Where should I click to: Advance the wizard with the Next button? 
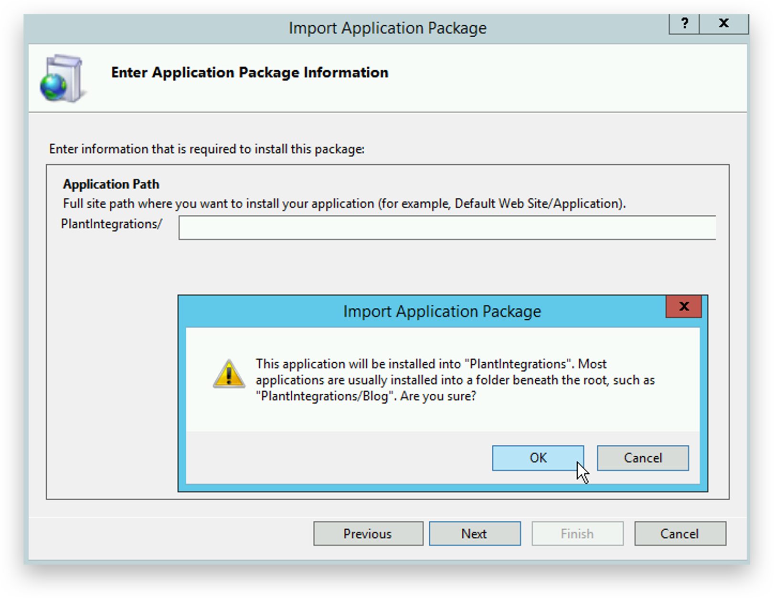tap(475, 534)
